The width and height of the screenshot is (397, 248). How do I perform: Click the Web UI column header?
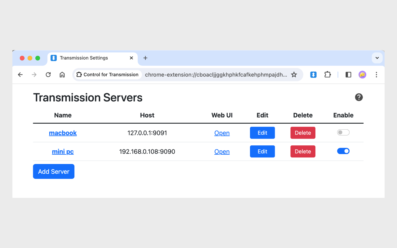click(x=222, y=115)
